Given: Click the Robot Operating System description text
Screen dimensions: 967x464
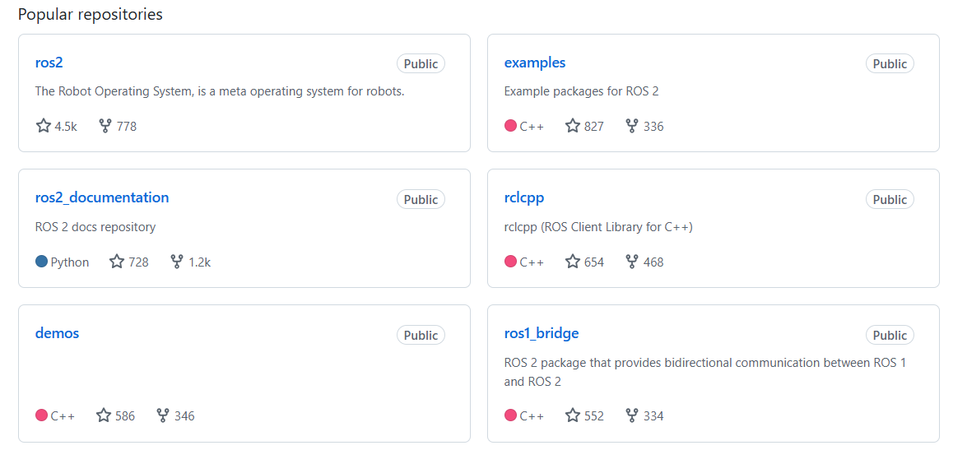Looking at the screenshot, I should [x=220, y=92].
